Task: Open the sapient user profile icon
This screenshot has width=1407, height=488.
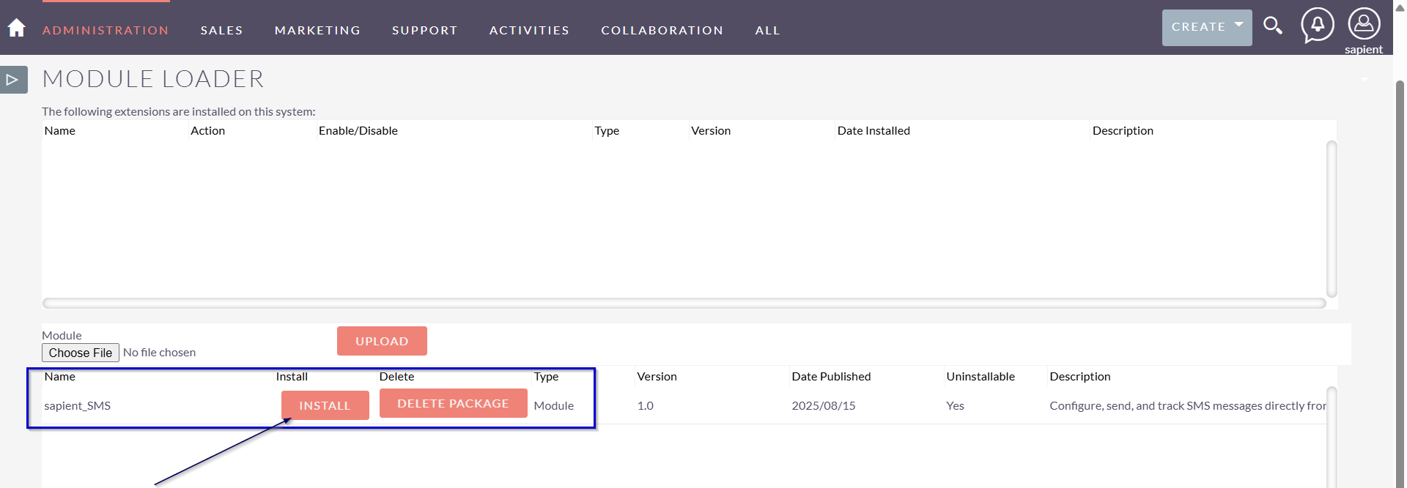Action: (x=1364, y=24)
